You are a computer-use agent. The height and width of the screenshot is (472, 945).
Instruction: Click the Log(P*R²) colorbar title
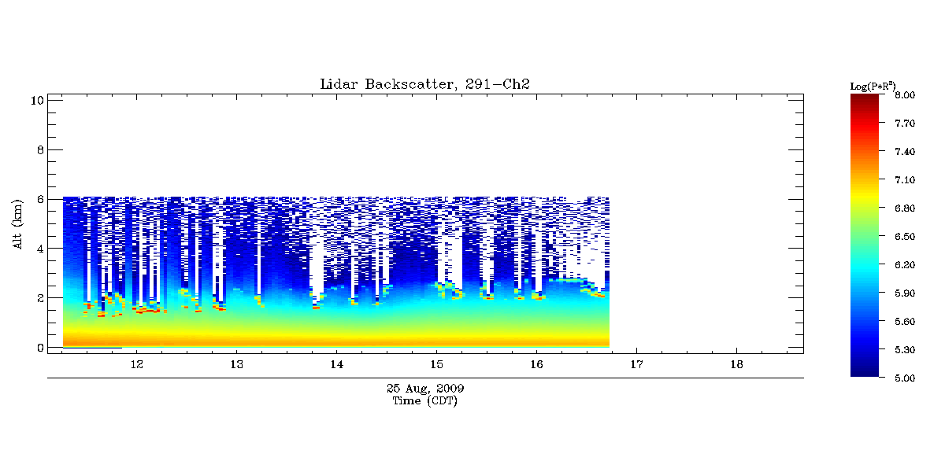(873, 85)
